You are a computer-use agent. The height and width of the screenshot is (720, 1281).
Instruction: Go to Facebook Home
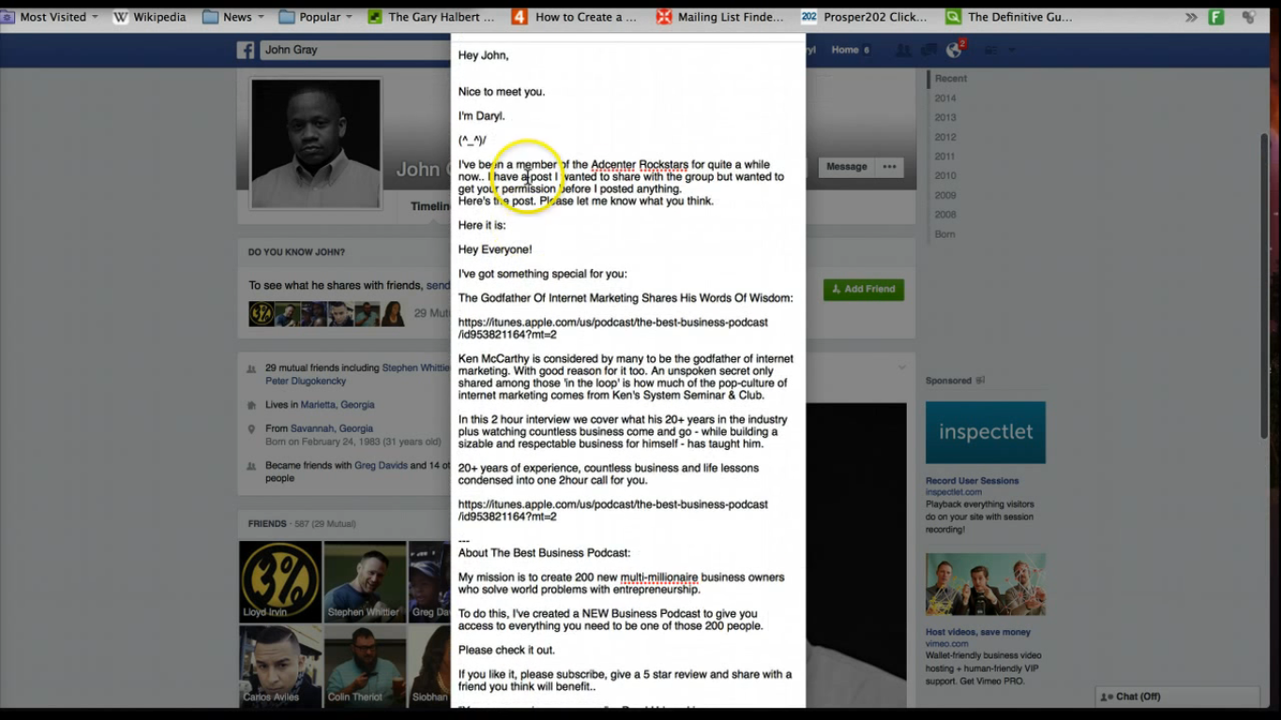pyautogui.click(x=845, y=50)
